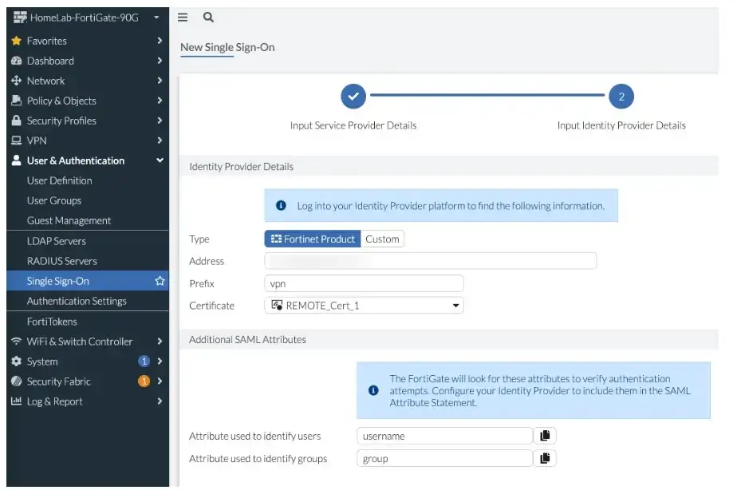Image resolution: width=741 pixels, height=490 pixels.
Task: Click the completed step one checkmark circle
Action: (353, 96)
